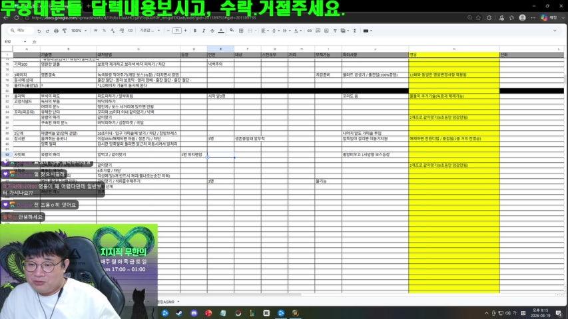Increase decimal places button
The height and width of the screenshot is (319, 568).
[122, 31]
